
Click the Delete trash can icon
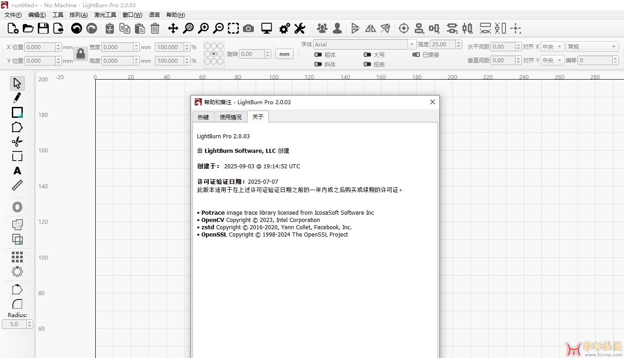coord(155,29)
